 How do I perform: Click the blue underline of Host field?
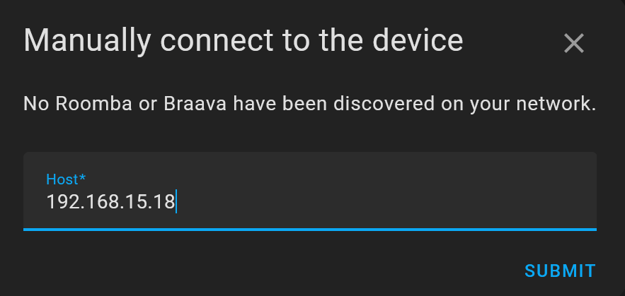click(310, 229)
